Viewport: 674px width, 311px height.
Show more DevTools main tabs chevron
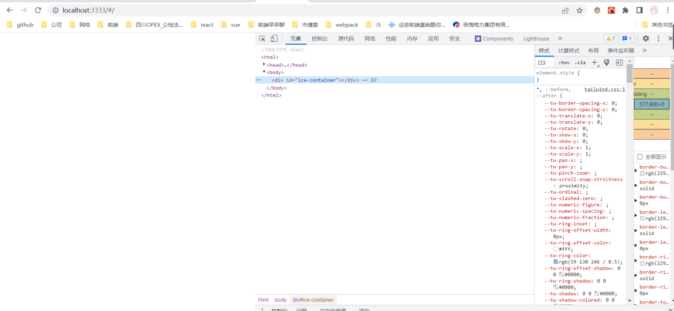point(560,38)
